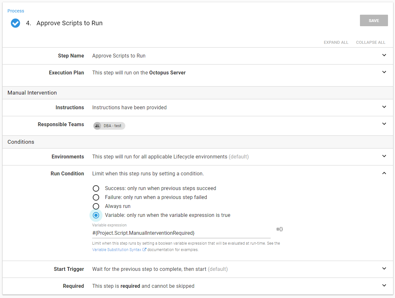Click the SAVE button
This screenshot has width=395, height=298.
coord(374,20)
